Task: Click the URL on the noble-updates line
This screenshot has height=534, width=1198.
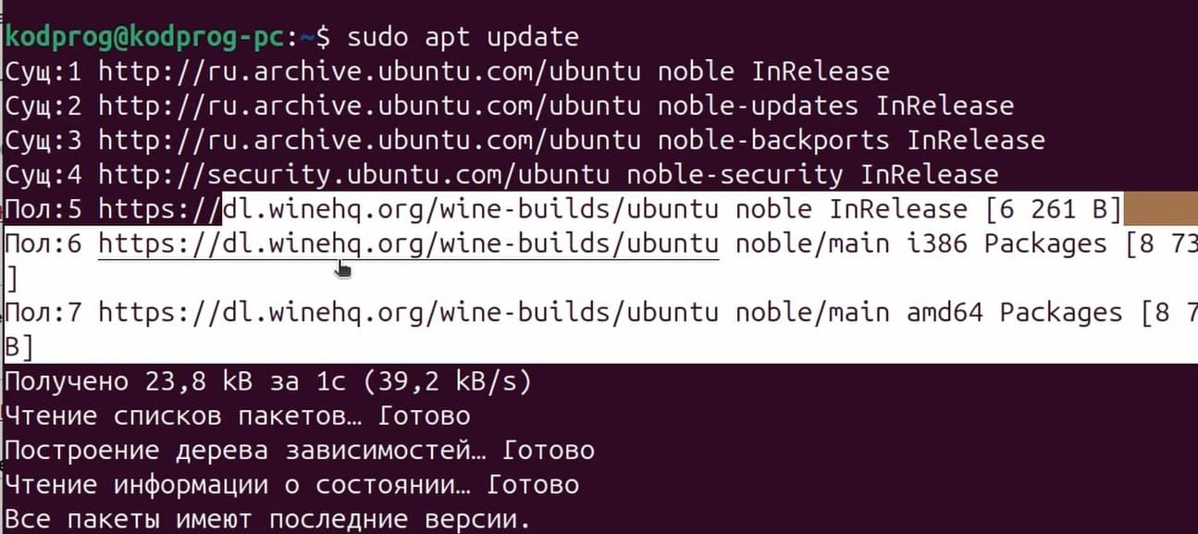Action: (369, 106)
